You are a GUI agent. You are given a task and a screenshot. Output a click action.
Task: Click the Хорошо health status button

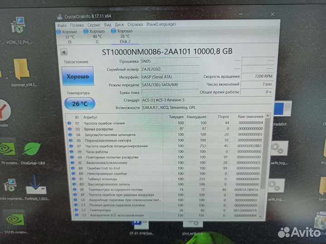point(78,76)
